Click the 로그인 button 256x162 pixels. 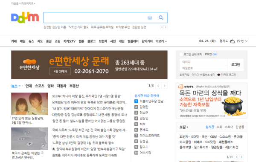pos(236,65)
